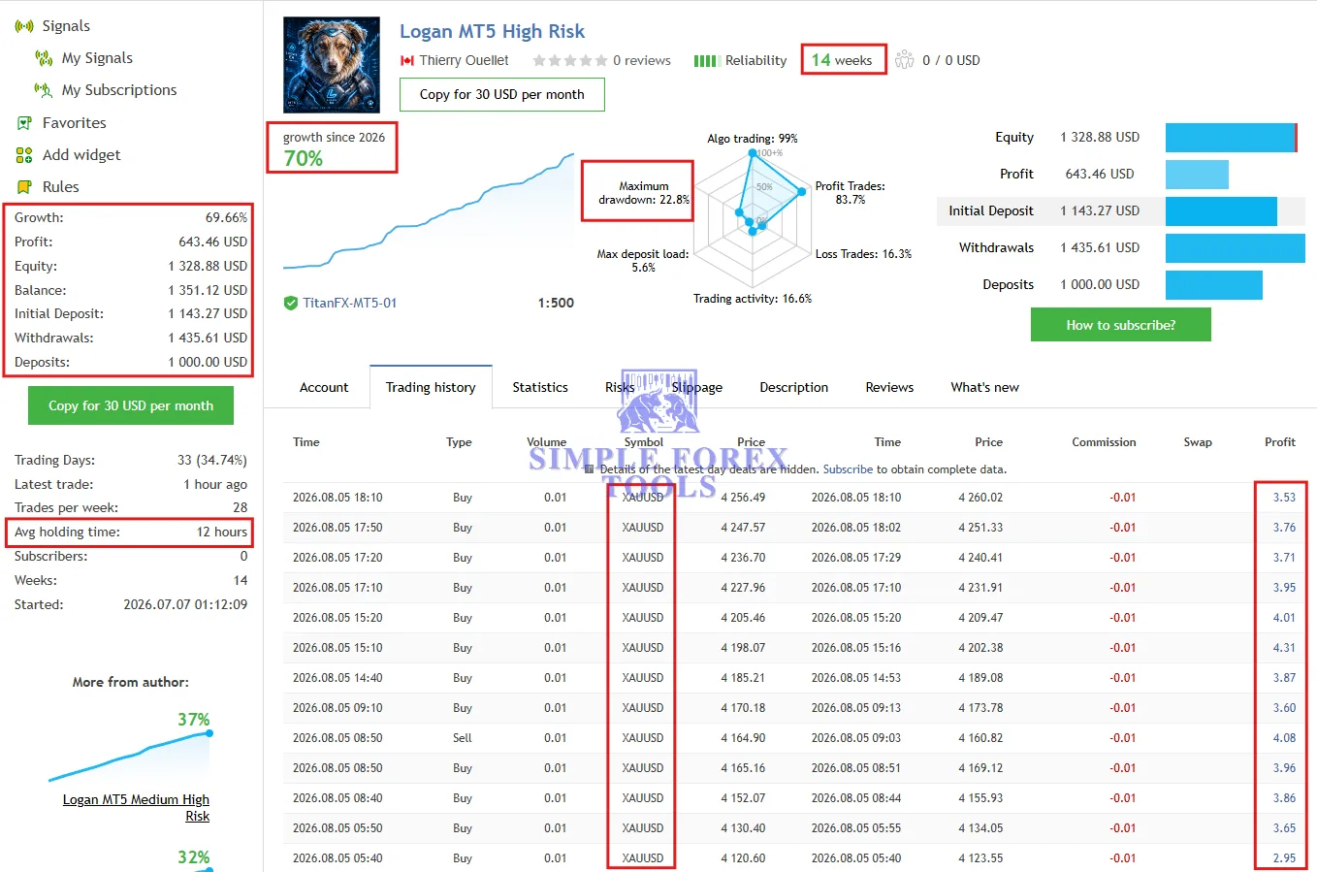Click the sidebar green Copy for 30 USD button

tap(131, 405)
